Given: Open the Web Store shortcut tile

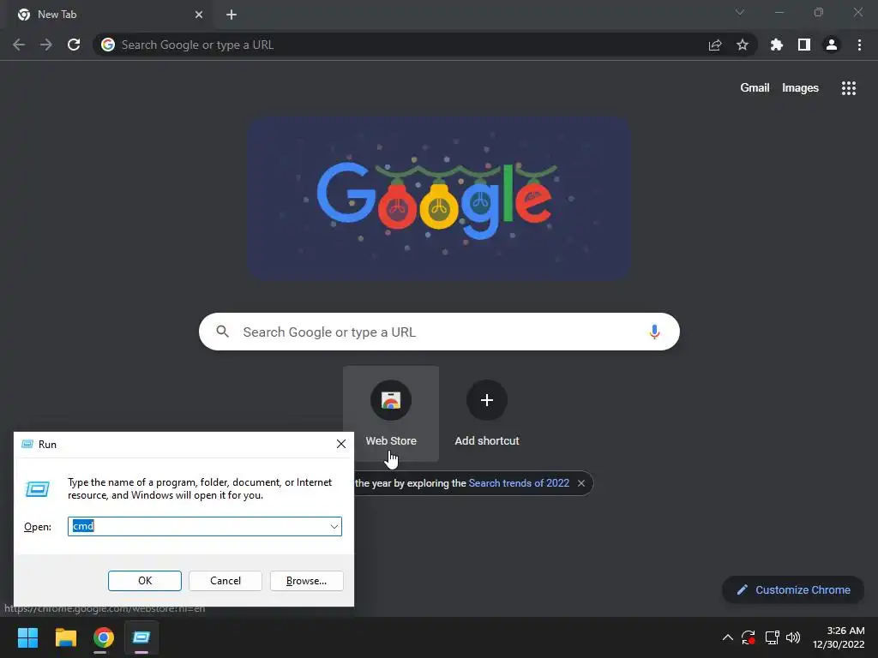Looking at the screenshot, I should [x=391, y=414].
